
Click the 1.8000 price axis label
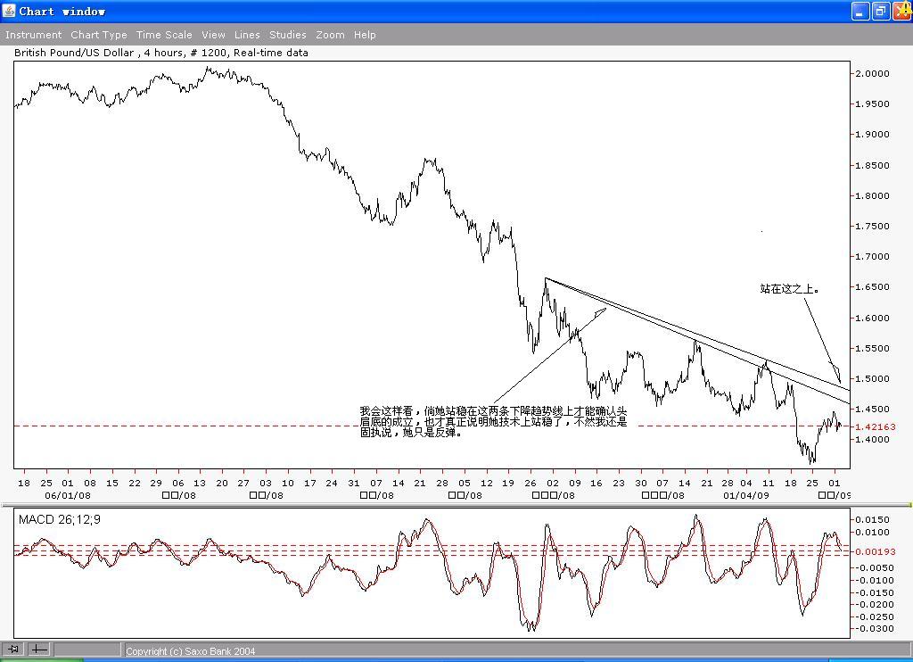pos(872,195)
